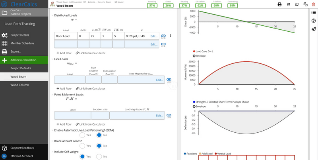Select No for Include Self-weight
The height and width of the screenshot is (160, 318).
pyautogui.click(x=99, y=156)
